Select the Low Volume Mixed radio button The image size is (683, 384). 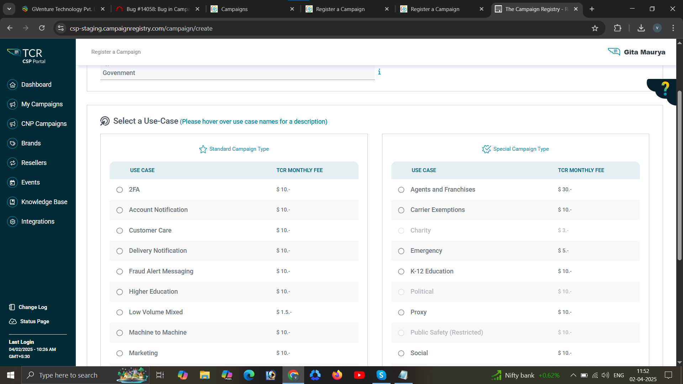coord(120,313)
